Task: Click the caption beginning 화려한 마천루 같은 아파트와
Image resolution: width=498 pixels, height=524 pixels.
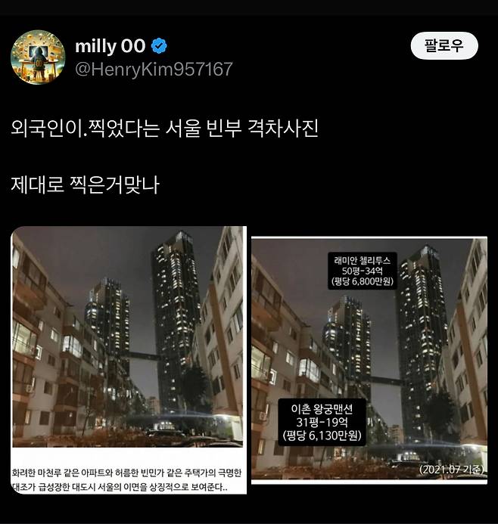Action: pyautogui.click(x=126, y=473)
